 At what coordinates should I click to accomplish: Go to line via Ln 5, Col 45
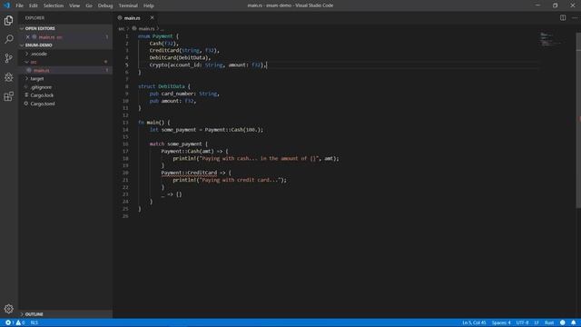[474, 322]
